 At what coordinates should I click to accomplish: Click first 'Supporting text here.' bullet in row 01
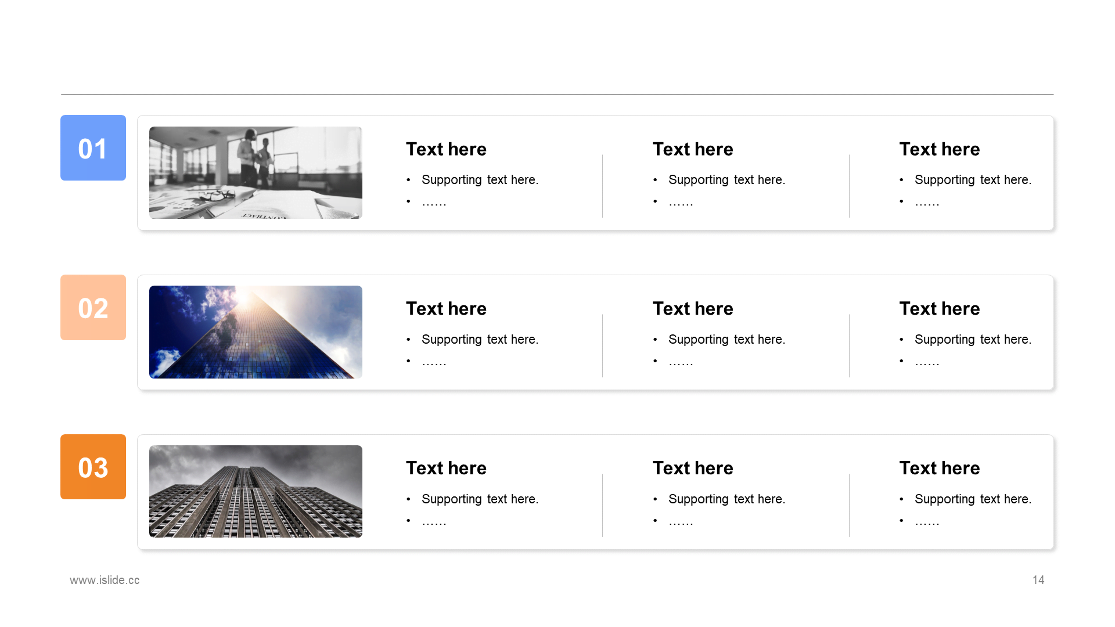tap(480, 180)
